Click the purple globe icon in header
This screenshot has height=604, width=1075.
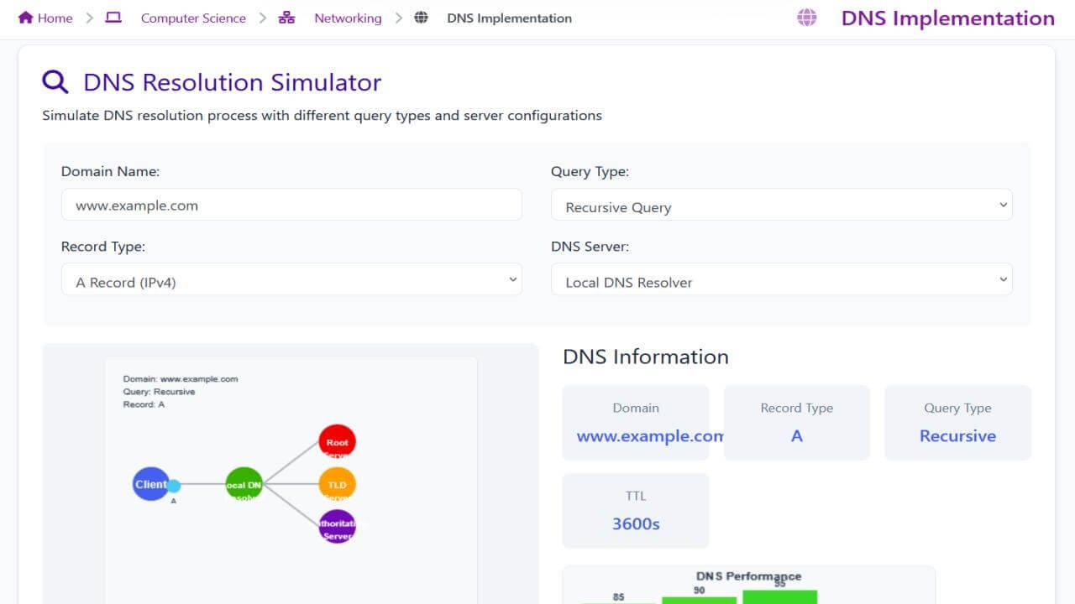[807, 18]
